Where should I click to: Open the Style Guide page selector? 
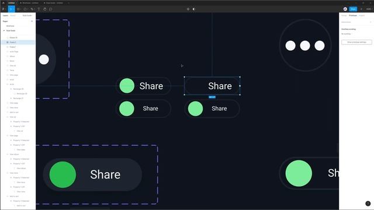coord(27,16)
